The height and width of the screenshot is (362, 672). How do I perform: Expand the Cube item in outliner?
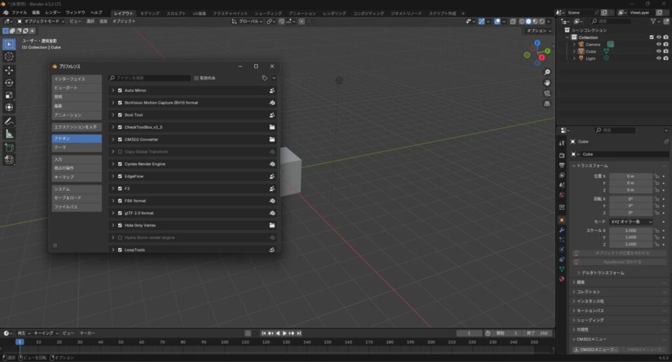[x=574, y=51]
